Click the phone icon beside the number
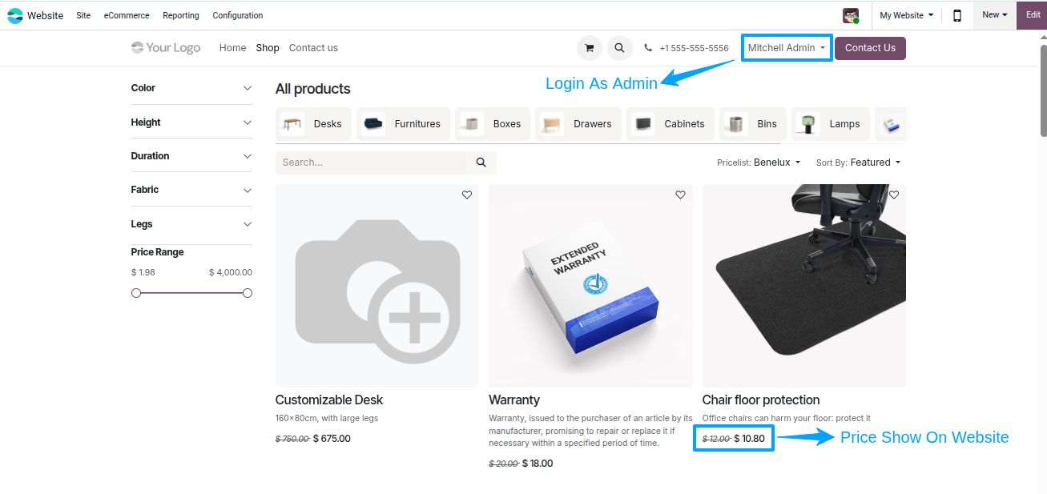Image resolution: width=1047 pixels, height=494 pixels. pyautogui.click(x=648, y=48)
